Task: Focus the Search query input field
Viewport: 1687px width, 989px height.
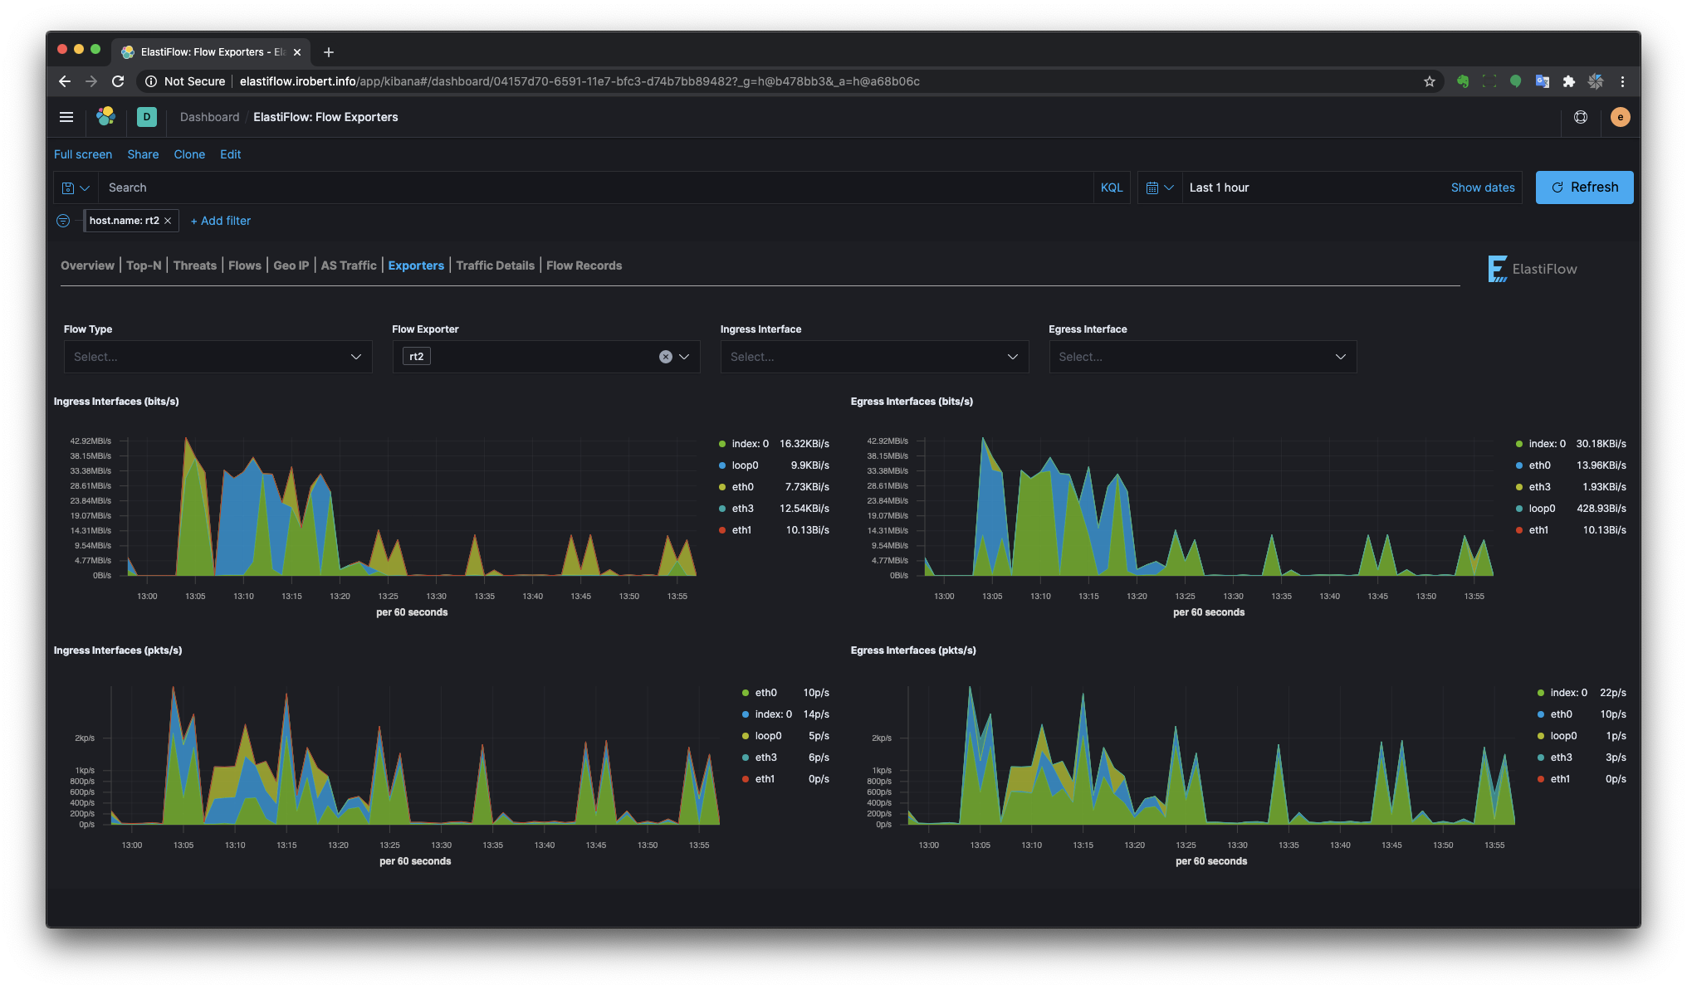Action: coord(595,188)
